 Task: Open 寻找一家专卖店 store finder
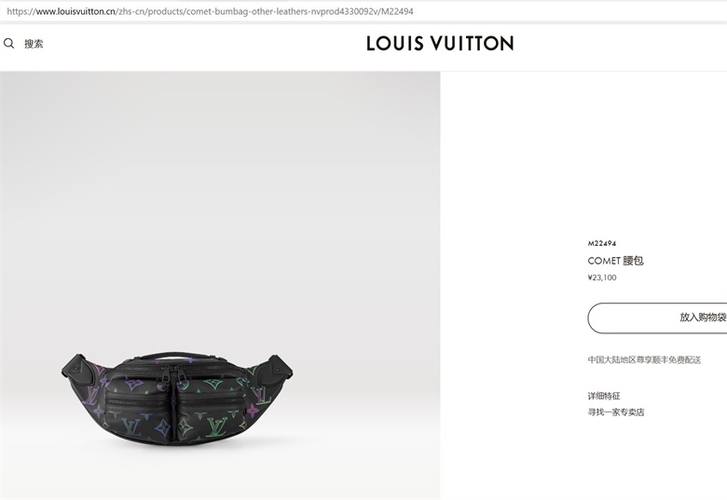point(616,412)
